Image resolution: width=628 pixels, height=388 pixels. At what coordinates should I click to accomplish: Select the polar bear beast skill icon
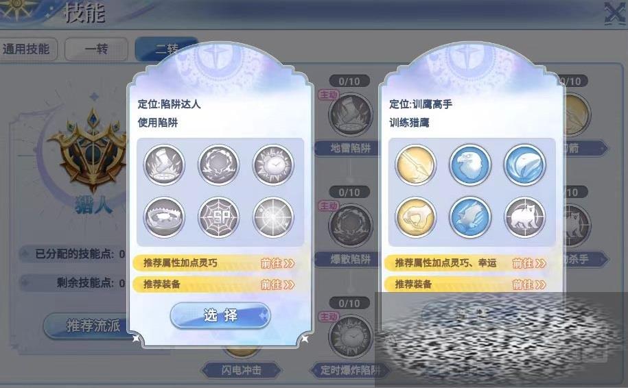524,217
